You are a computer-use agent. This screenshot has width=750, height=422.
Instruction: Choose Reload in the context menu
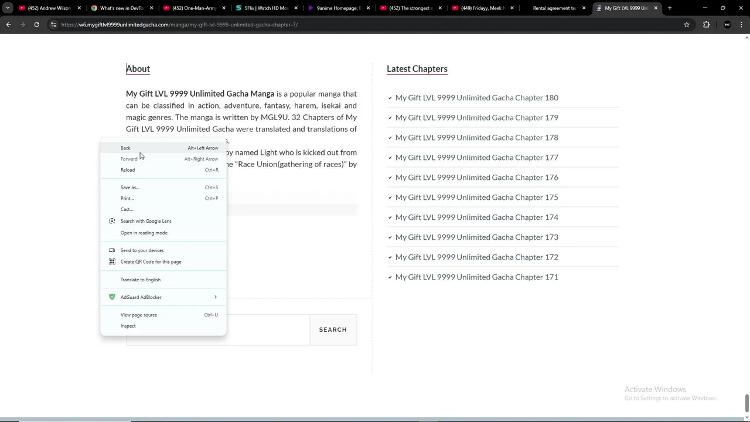click(163, 170)
